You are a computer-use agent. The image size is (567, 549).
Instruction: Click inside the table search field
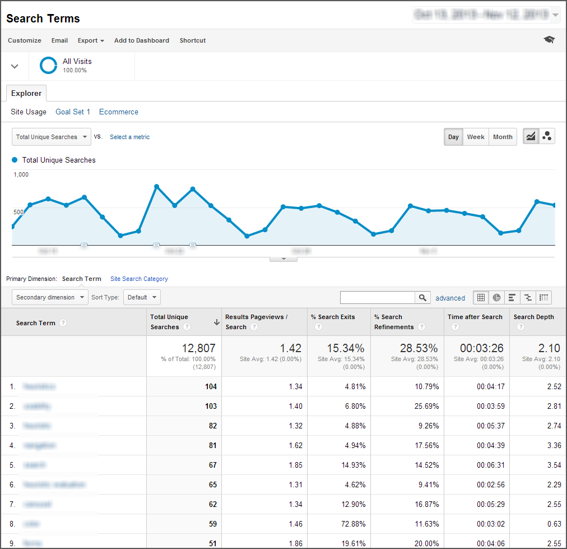pyautogui.click(x=377, y=297)
